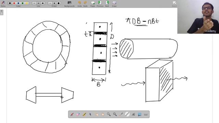Choose the large eraser size
This screenshot has width=219, height=123.
coord(59,3)
